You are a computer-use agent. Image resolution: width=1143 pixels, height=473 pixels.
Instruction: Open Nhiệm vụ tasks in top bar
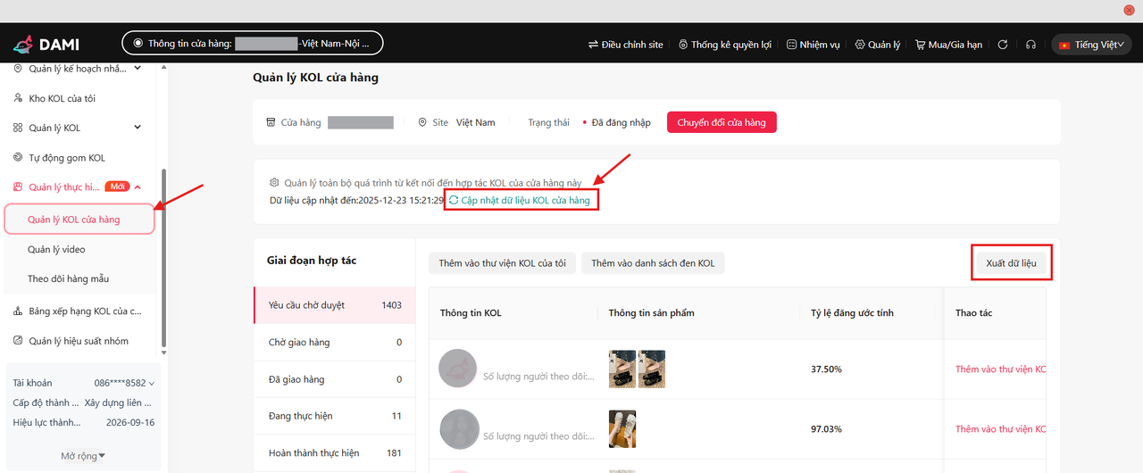(x=813, y=45)
